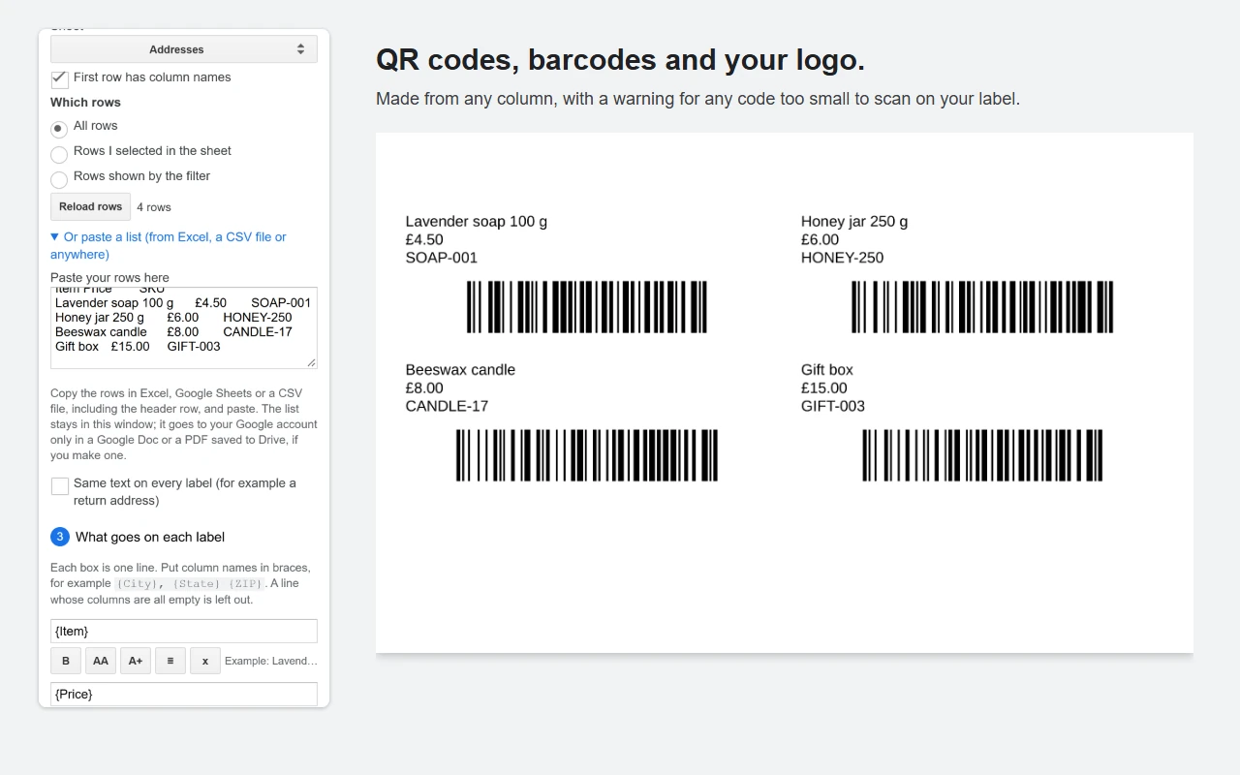The image size is (1240, 775).
Task: Click the 'Lavender soap 100 g' label title
Action: pyautogui.click(x=477, y=221)
